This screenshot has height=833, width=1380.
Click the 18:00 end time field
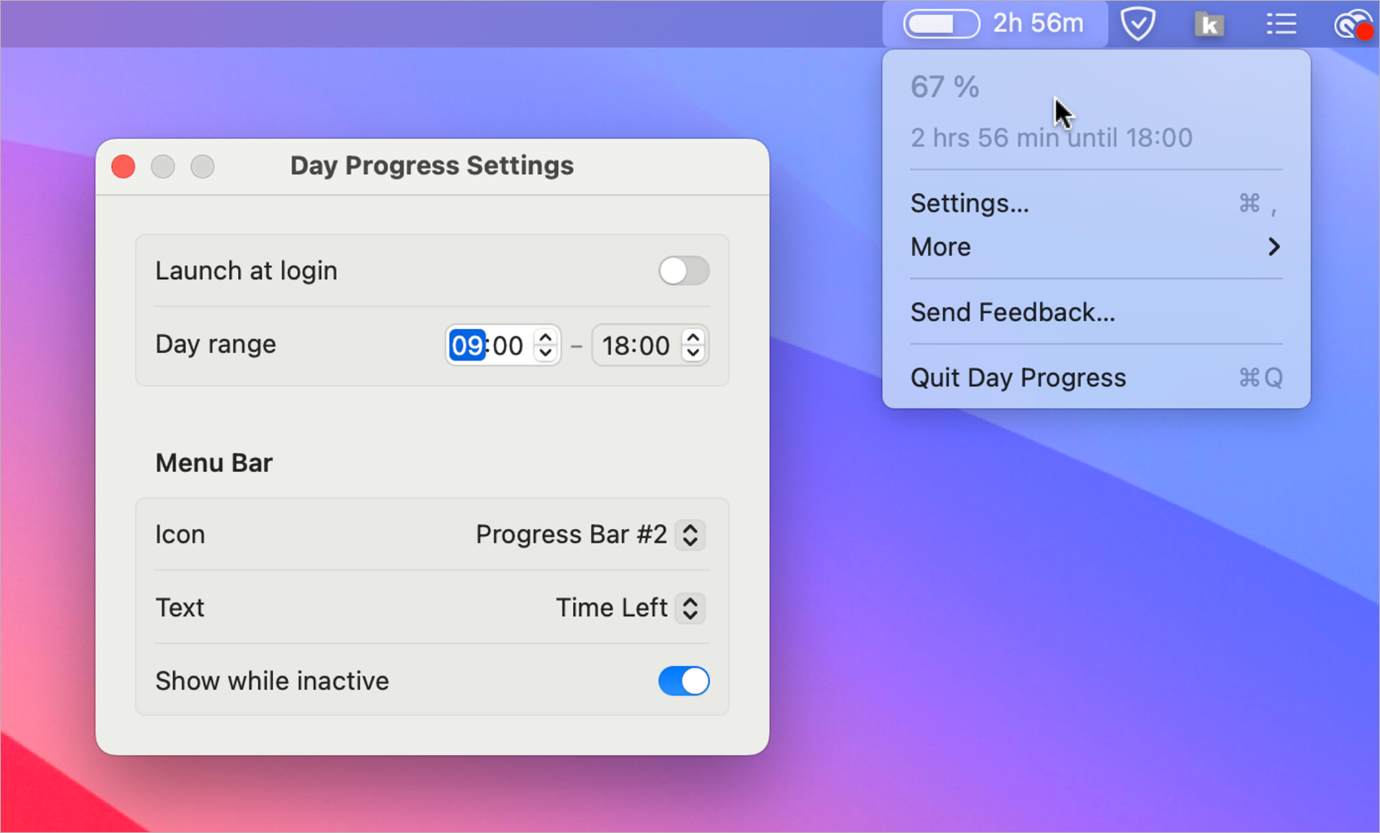[x=635, y=346]
